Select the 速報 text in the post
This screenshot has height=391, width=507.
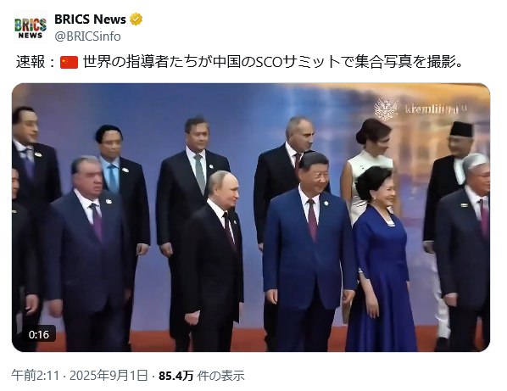tap(30, 62)
